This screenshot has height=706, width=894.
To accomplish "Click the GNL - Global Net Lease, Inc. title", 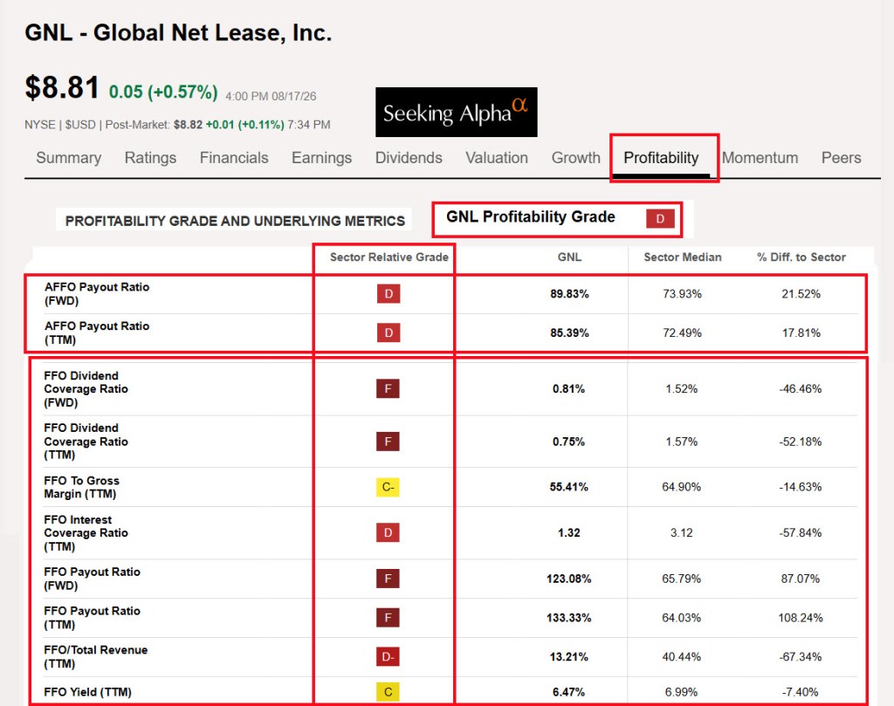I will 178,32.
